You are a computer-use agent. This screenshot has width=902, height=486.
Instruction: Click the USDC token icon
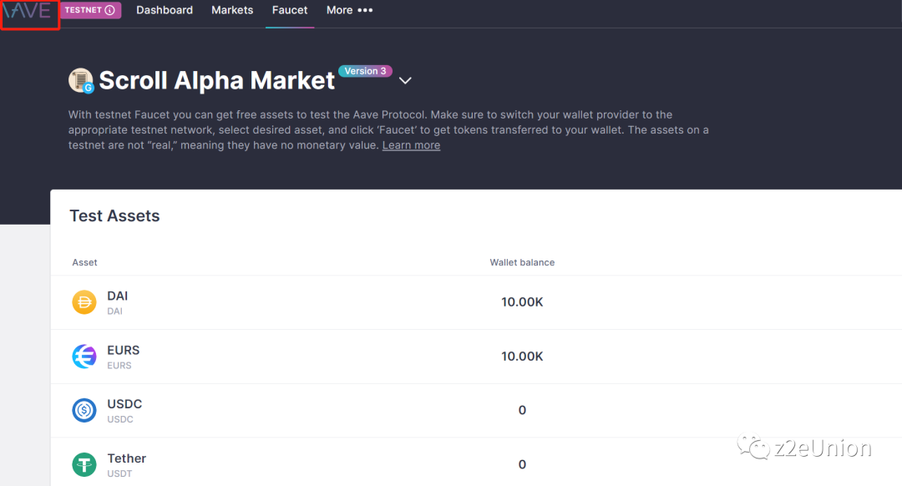click(84, 410)
